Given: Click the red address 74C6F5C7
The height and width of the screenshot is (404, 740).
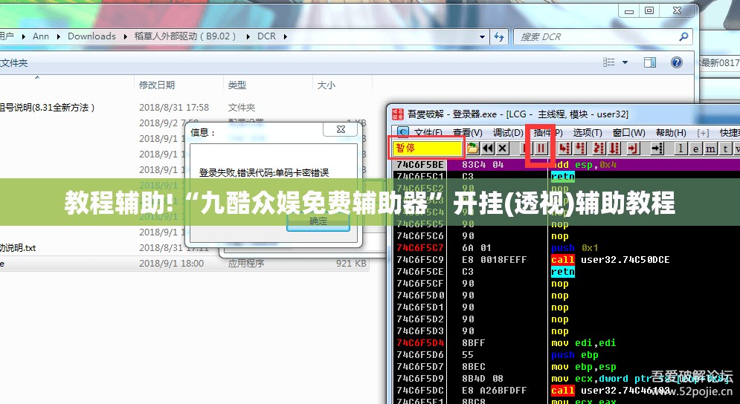Looking at the screenshot, I should click(420, 247).
